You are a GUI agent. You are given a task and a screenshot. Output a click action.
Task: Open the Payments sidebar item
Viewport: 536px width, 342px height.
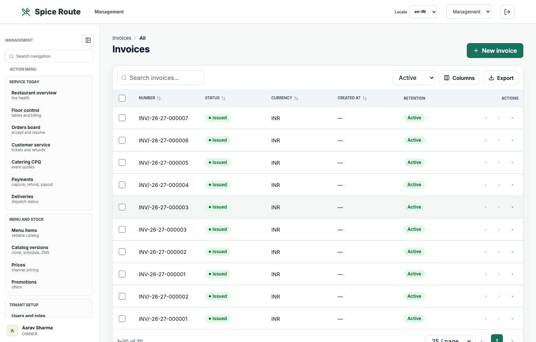[49, 182]
